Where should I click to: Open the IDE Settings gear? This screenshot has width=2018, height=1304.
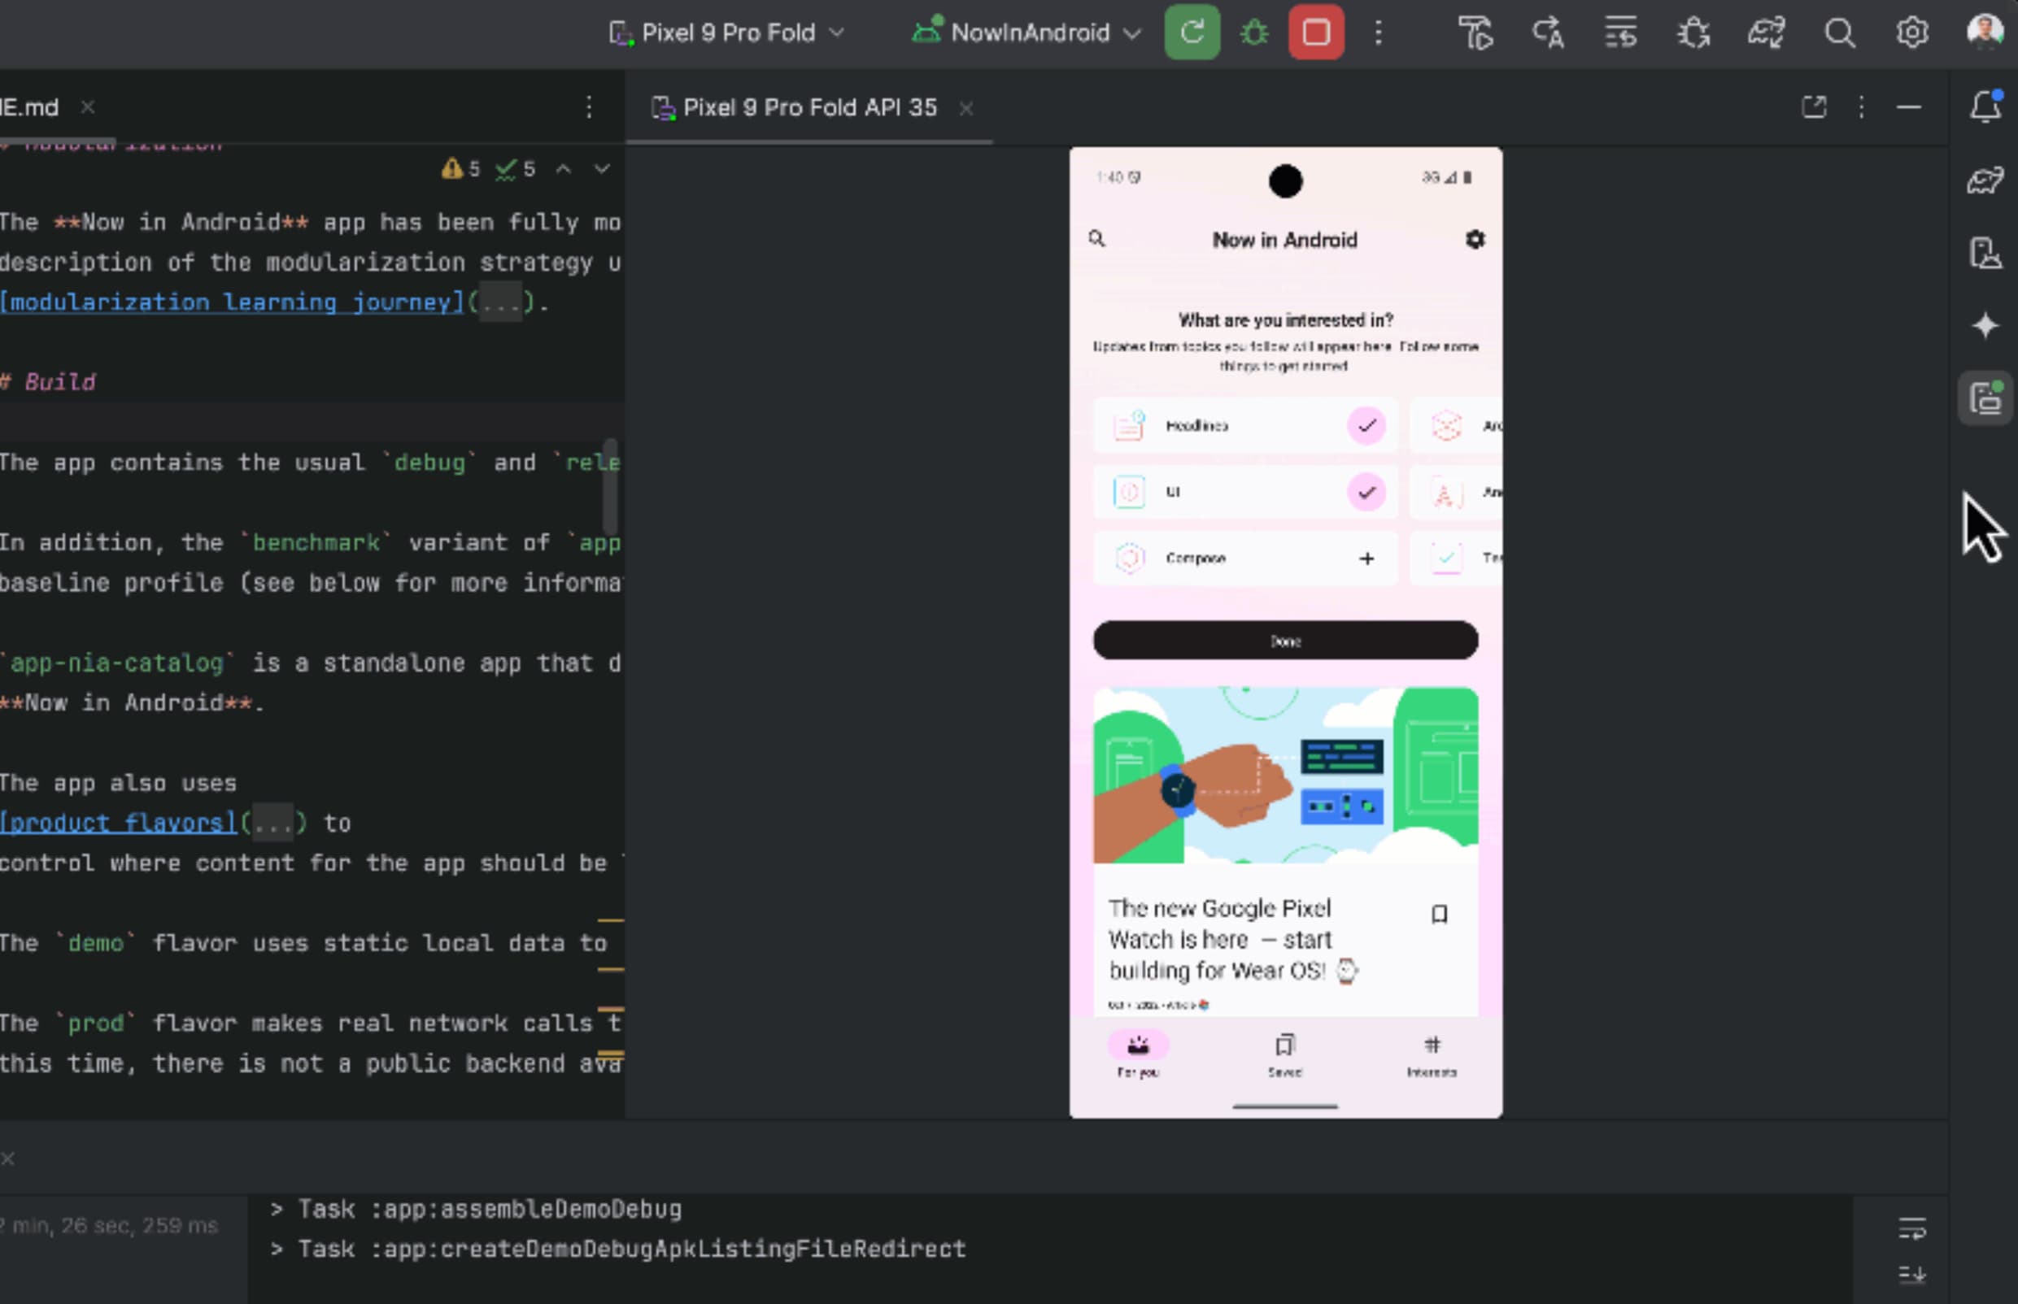click(1912, 33)
